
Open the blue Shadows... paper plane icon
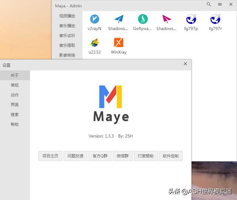click(x=119, y=19)
